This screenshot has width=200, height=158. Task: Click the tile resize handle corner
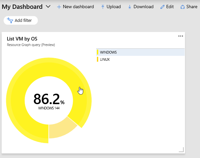pos(181,150)
